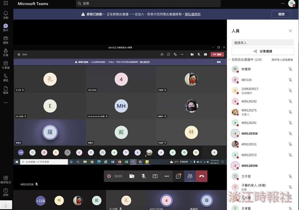
Task: Select participant 409120192 in people list
Action: 263,101
